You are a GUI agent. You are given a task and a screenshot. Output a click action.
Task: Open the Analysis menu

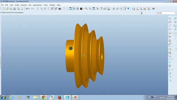point(24,5)
